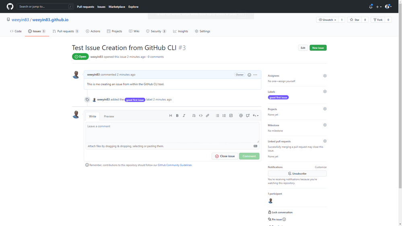Switch to the Code tab

coord(16,31)
